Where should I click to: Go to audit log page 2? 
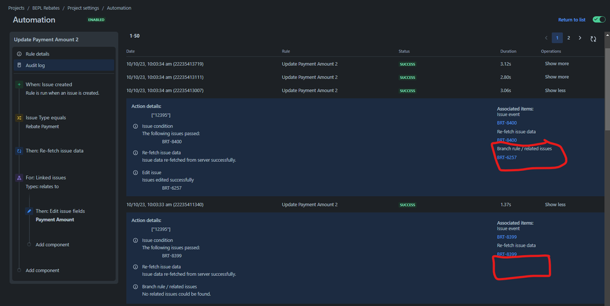568,38
